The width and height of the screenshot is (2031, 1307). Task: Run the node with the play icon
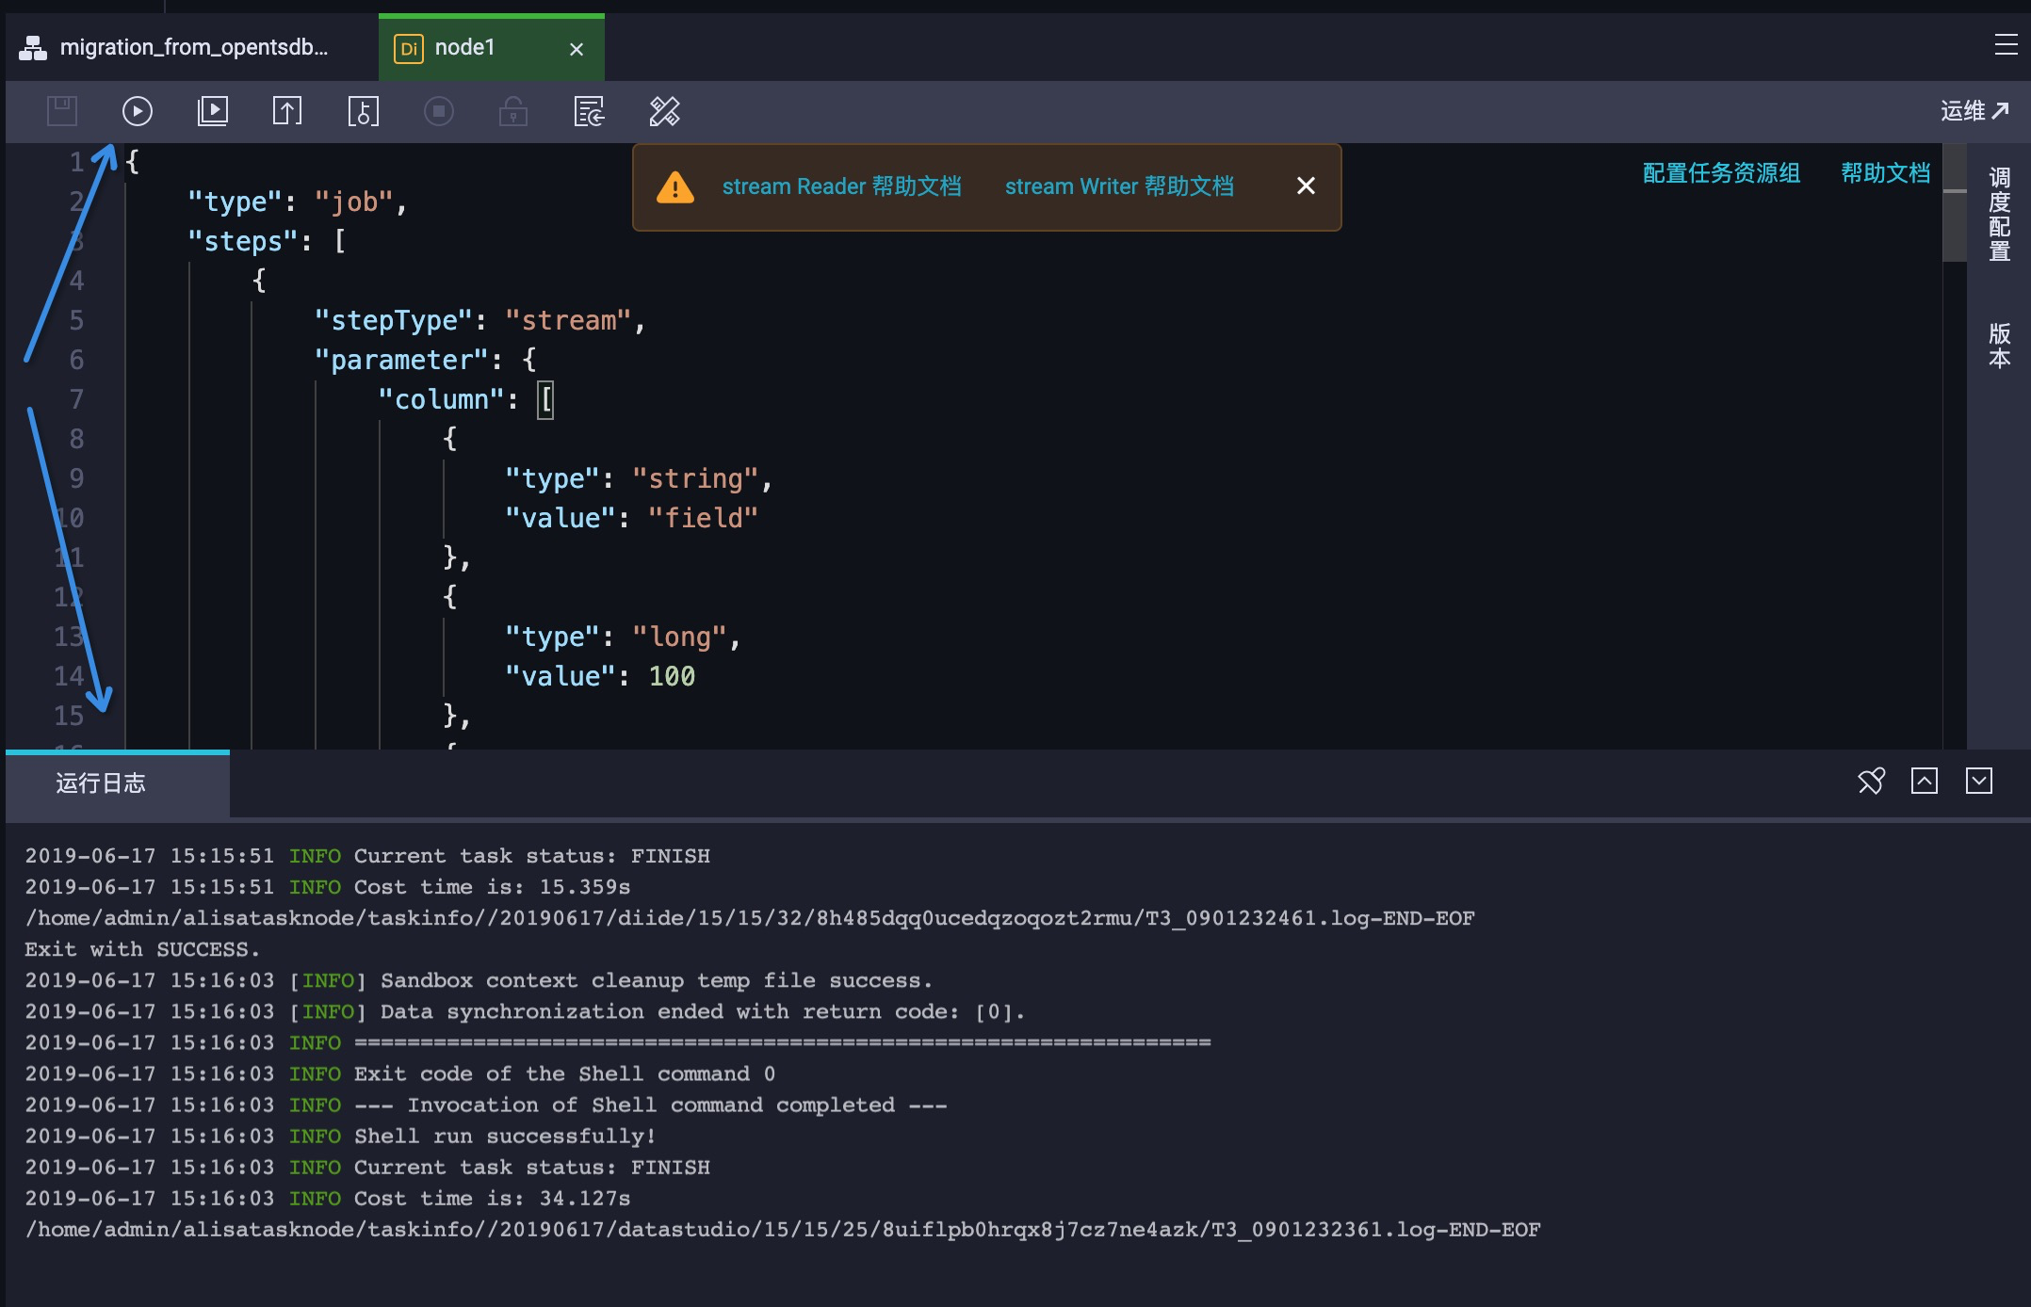click(x=138, y=111)
